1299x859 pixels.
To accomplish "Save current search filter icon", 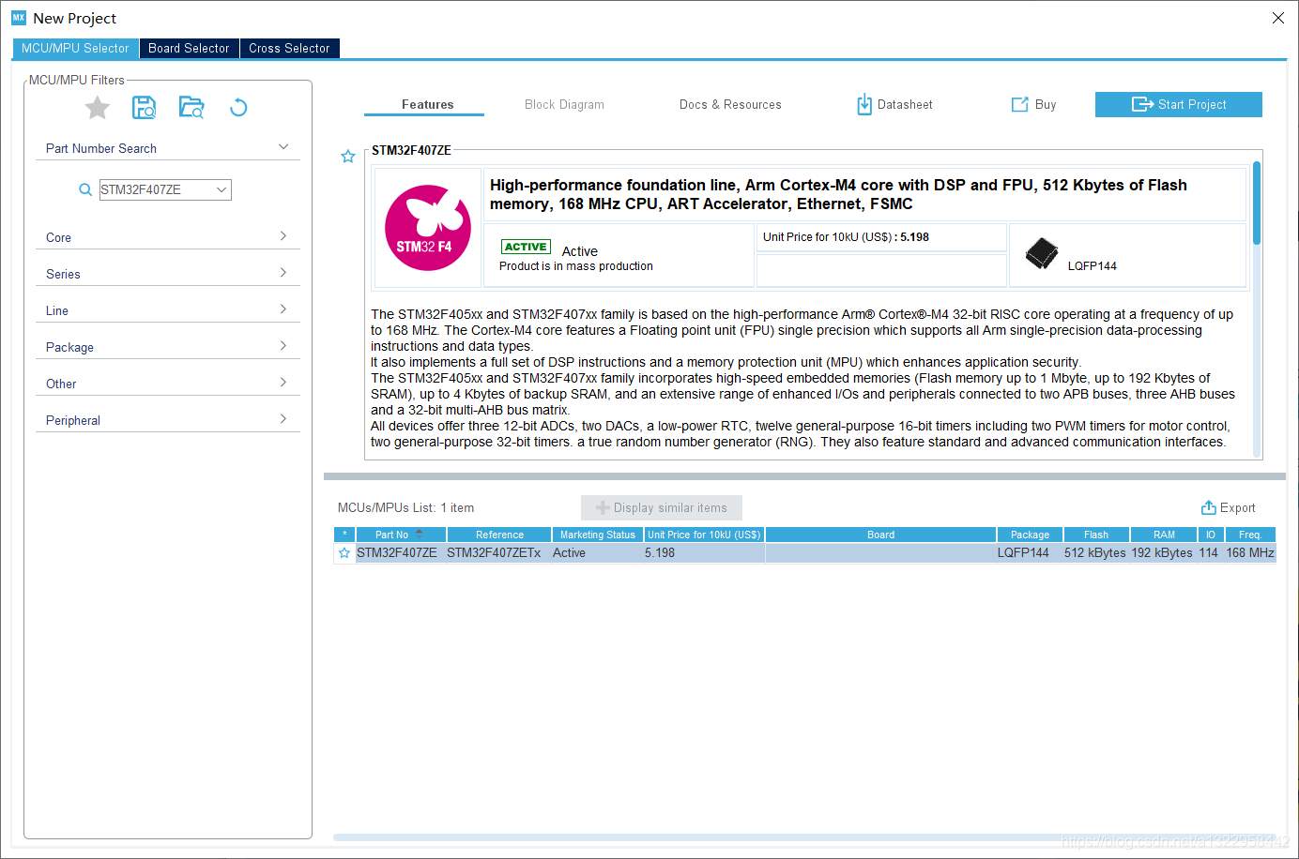I will coord(144,108).
